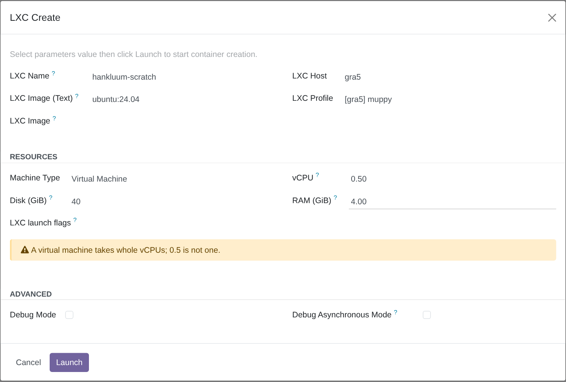This screenshot has width=566, height=382.
Task: Click the vCPU warning message text
Action: [126, 250]
